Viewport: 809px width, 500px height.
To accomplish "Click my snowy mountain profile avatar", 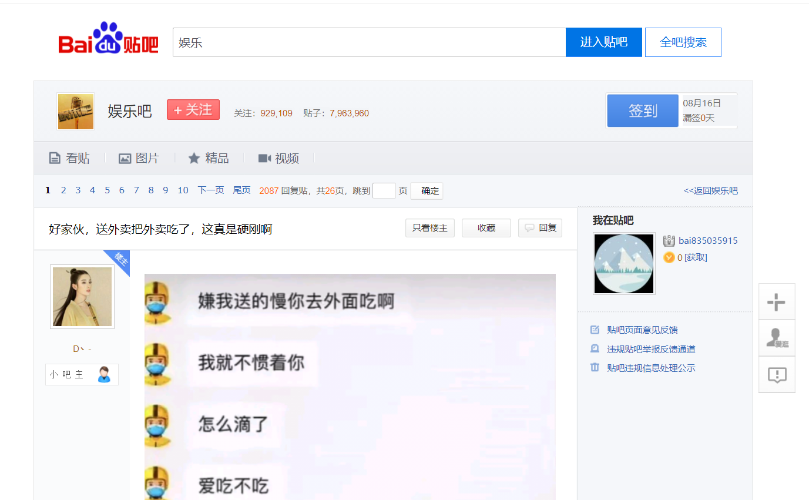I will (x=623, y=264).
